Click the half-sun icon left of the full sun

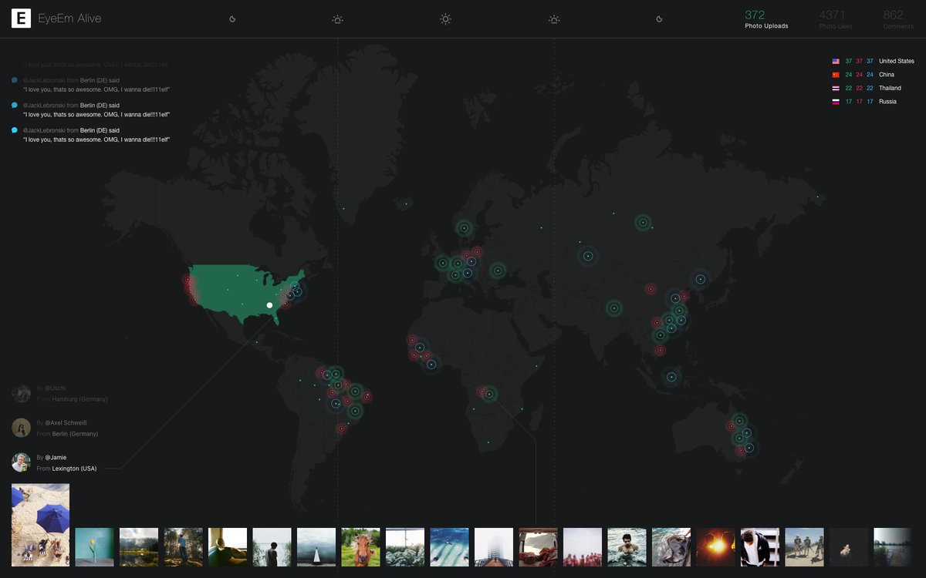click(337, 19)
